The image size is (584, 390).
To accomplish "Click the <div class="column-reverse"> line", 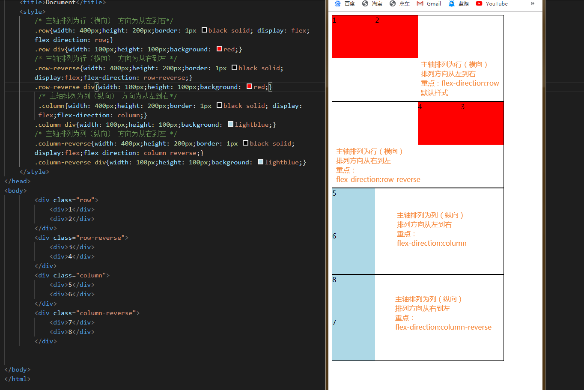I will pyautogui.click(x=87, y=313).
